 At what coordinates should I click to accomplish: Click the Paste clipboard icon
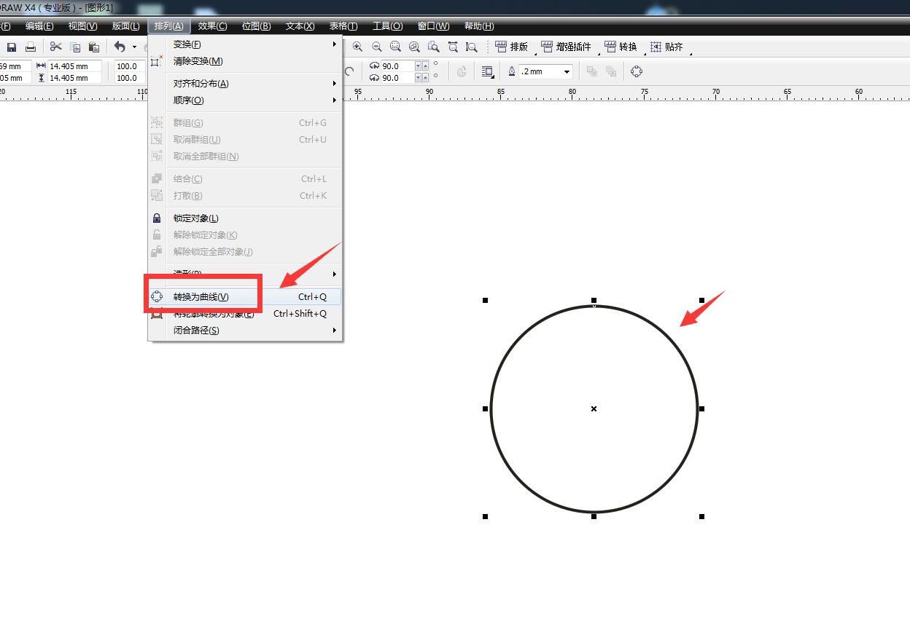[93, 47]
